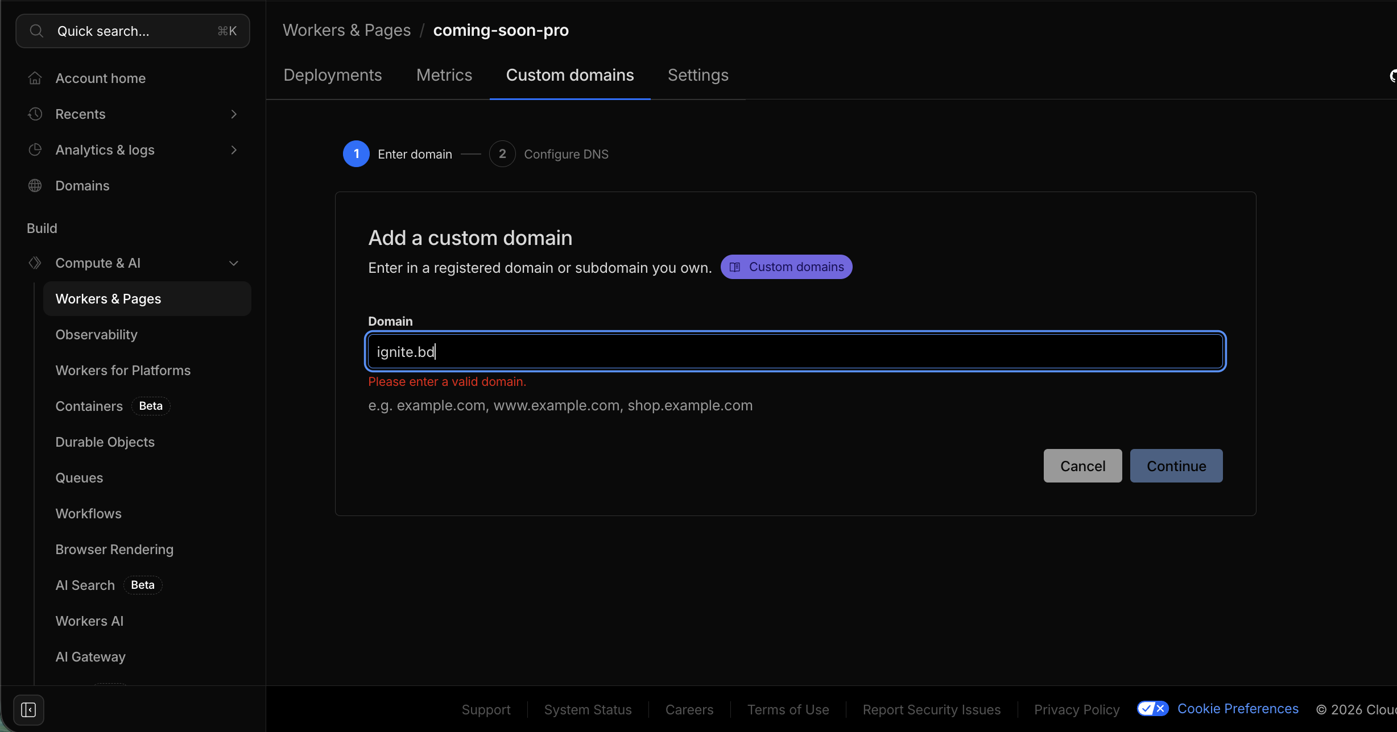The height and width of the screenshot is (732, 1397).
Task: Expand the Recents section
Action: [x=234, y=114]
